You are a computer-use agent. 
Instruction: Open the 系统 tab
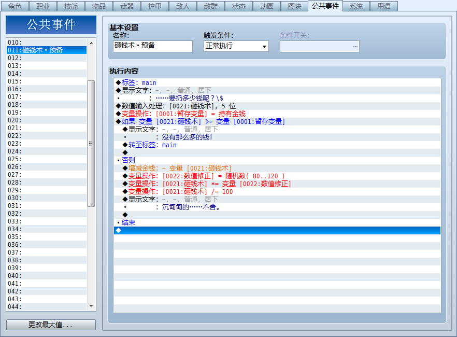(x=356, y=6)
